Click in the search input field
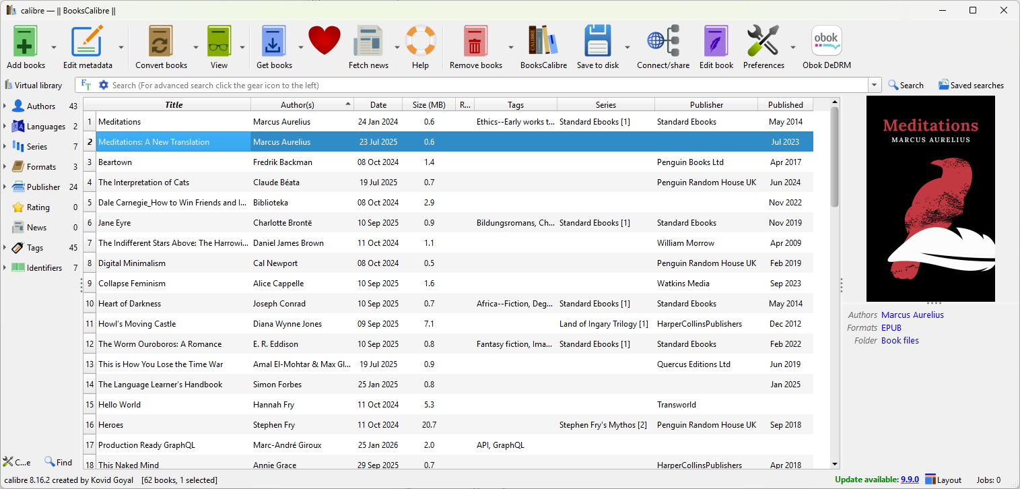Image resolution: width=1020 pixels, height=489 pixels. tap(488, 85)
